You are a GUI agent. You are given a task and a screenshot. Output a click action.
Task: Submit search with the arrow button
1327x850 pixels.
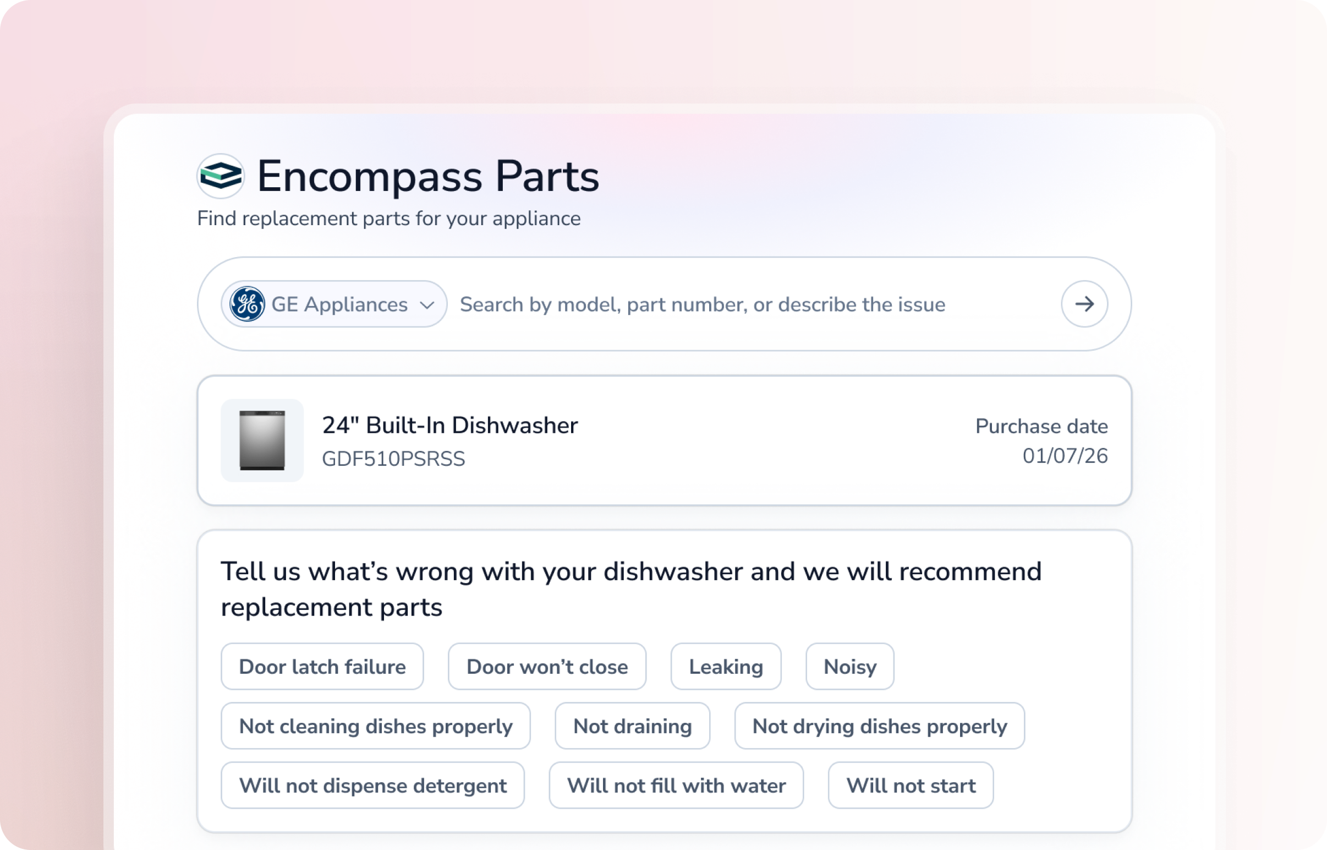[x=1084, y=304]
